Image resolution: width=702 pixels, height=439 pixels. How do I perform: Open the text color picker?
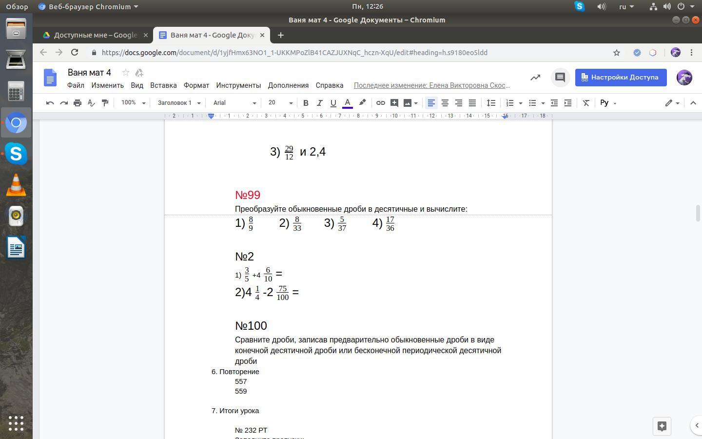pyautogui.click(x=348, y=103)
